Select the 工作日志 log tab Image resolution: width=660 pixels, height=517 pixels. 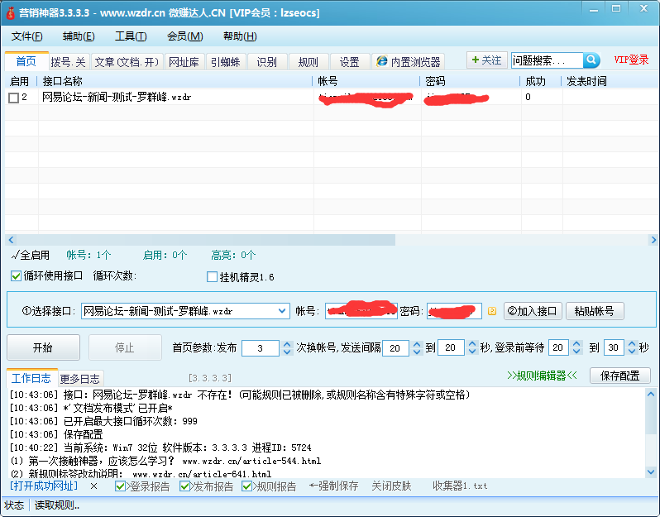pyautogui.click(x=31, y=378)
